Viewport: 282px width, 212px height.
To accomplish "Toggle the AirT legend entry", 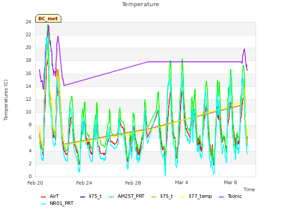I will (50, 196).
